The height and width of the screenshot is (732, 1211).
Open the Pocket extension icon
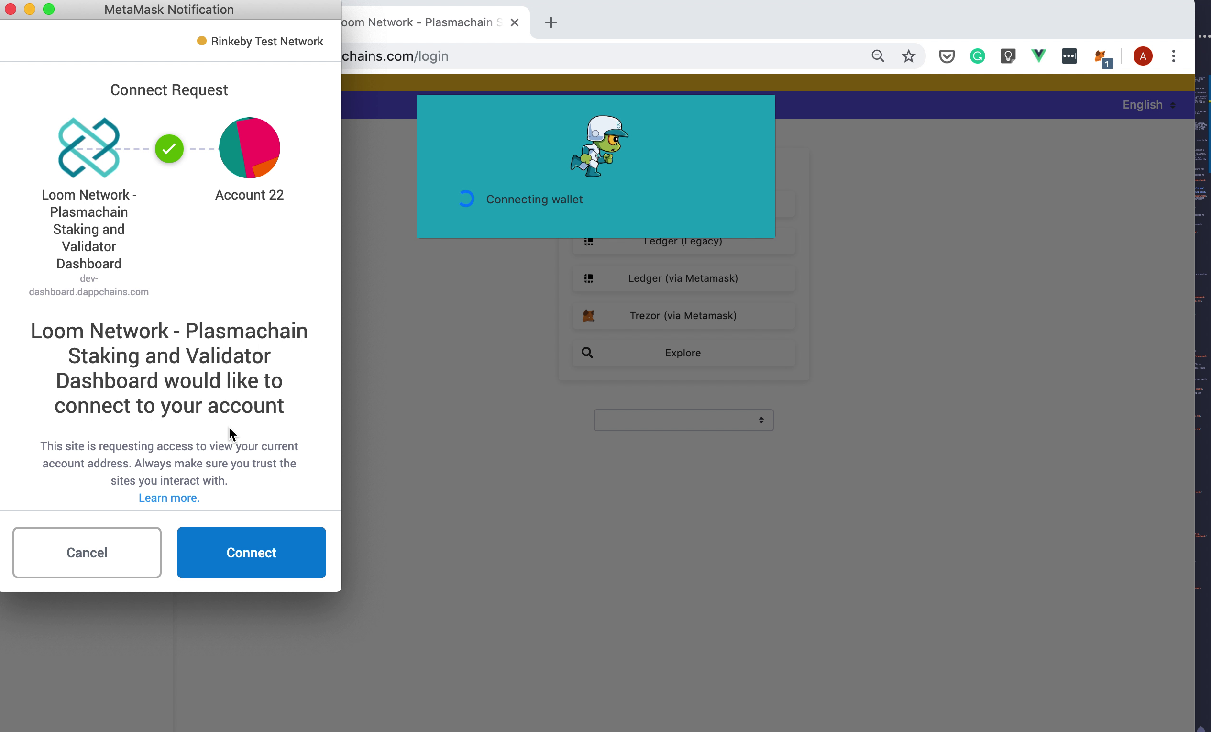click(947, 56)
